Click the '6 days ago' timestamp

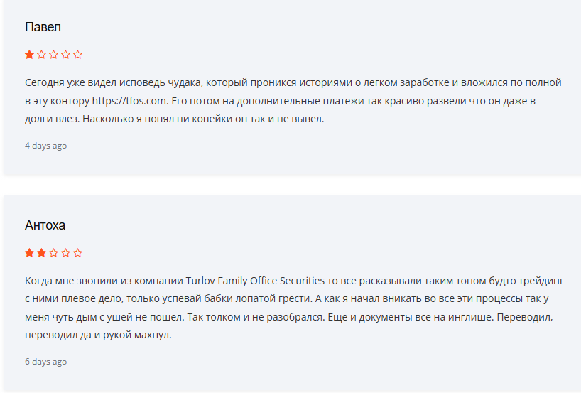tap(45, 362)
